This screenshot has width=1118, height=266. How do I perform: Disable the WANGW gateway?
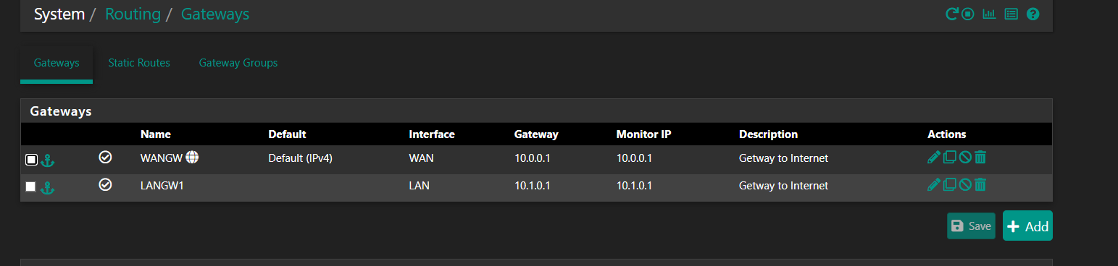pos(965,157)
